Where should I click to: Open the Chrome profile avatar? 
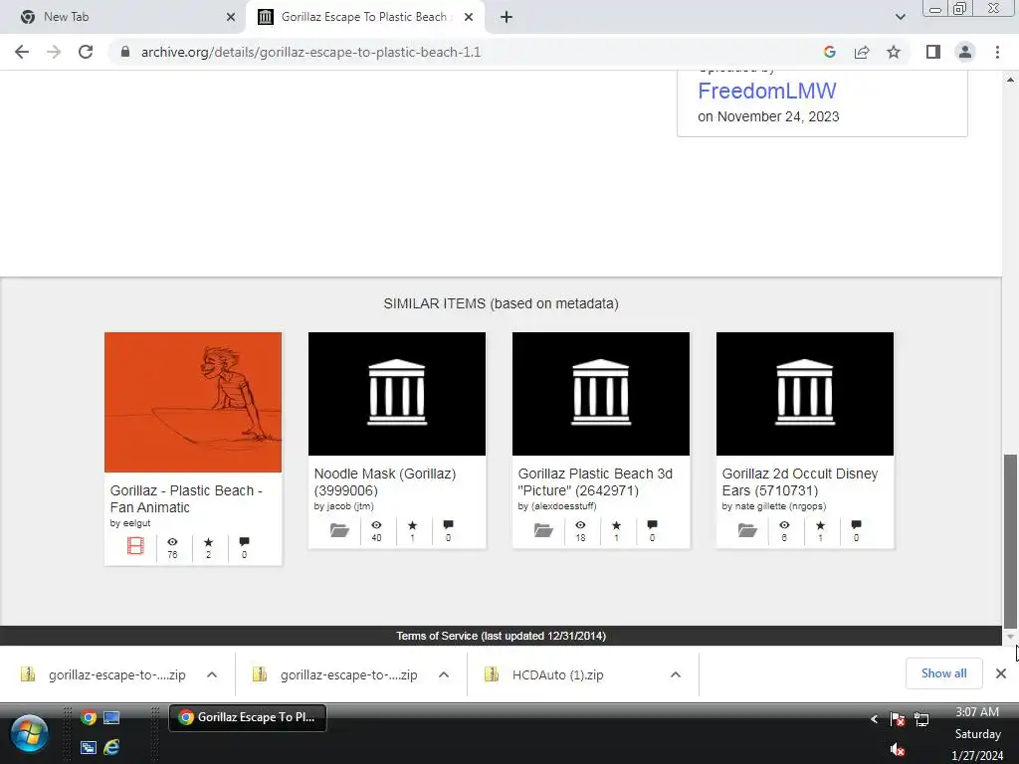click(965, 52)
